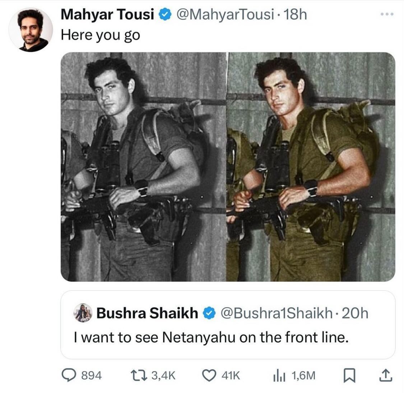Open Mahyar Tousi's profile picture
The height and width of the screenshot is (393, 404).
31,29
